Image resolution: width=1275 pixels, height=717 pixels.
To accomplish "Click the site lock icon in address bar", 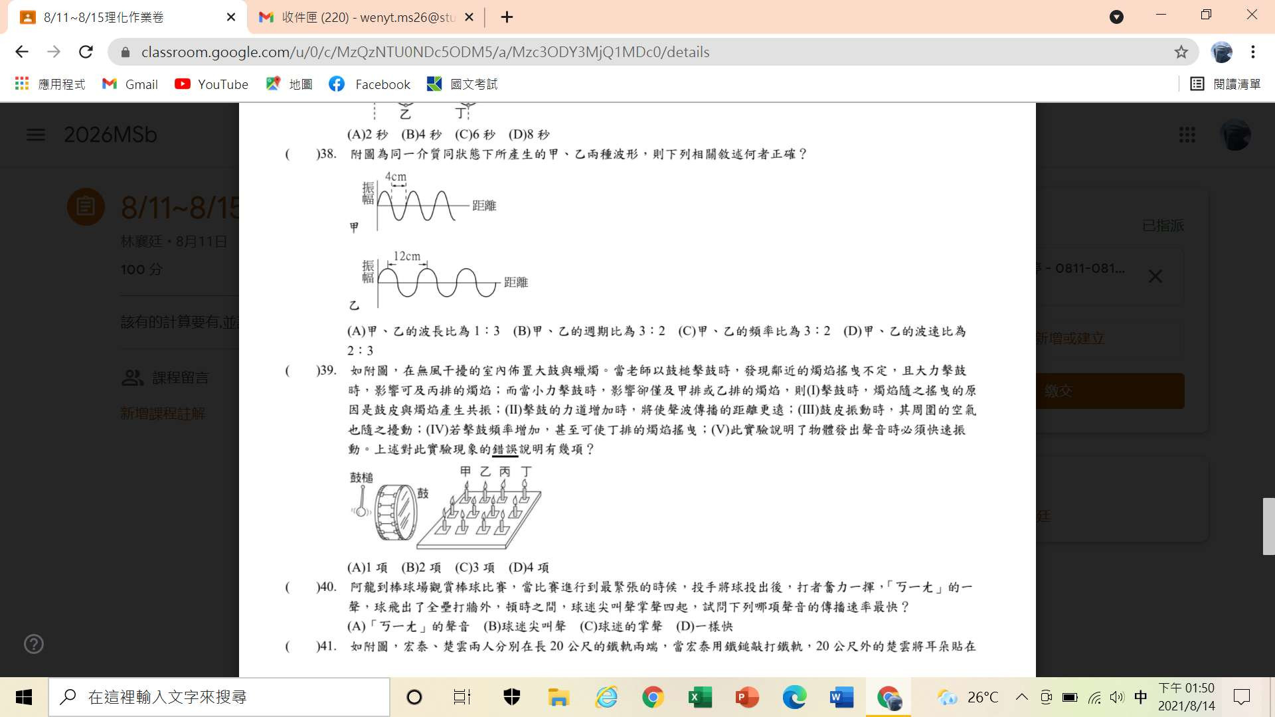I will click(x=124, y=52).
